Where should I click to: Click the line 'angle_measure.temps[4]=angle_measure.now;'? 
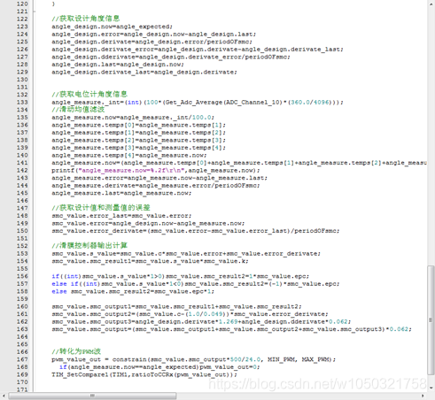coord(129,155)
